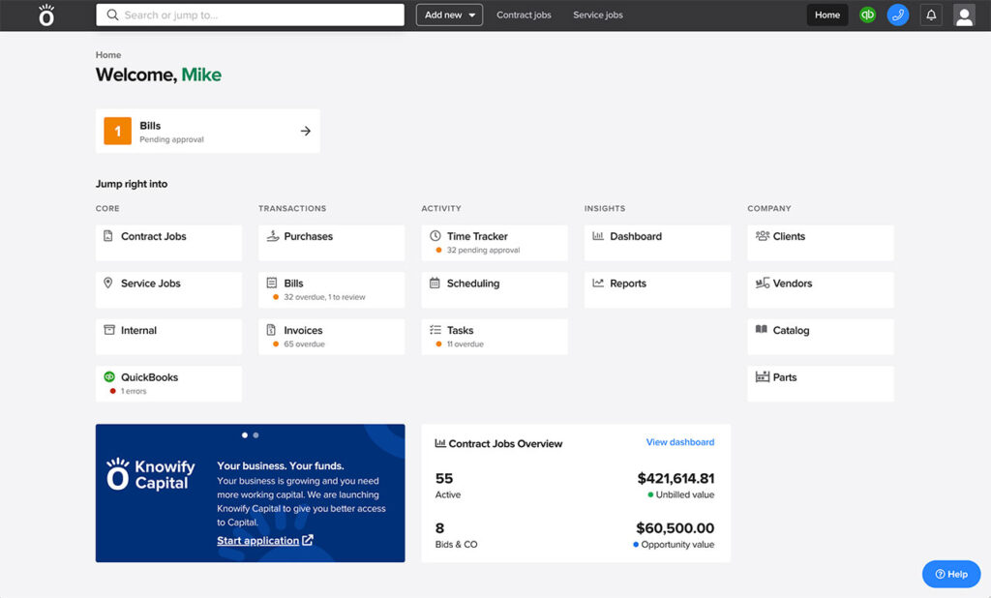Click the 1 errors status text

coord(134,391)
